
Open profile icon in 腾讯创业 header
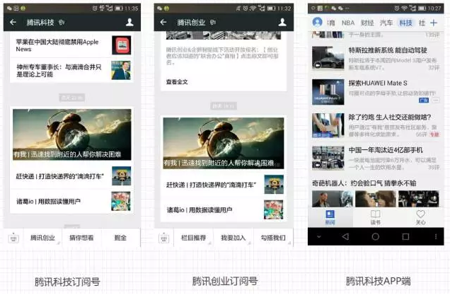[282, 22]
